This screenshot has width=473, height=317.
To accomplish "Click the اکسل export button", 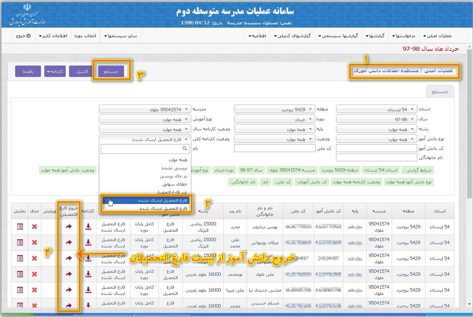I will pos(82,71).
